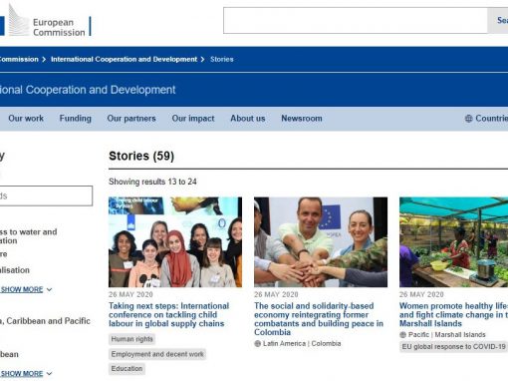This screenshot has height=381, width=508.
Task: Open the Newsroom menu
Action: pyautogui.click(x=302, y=119)
